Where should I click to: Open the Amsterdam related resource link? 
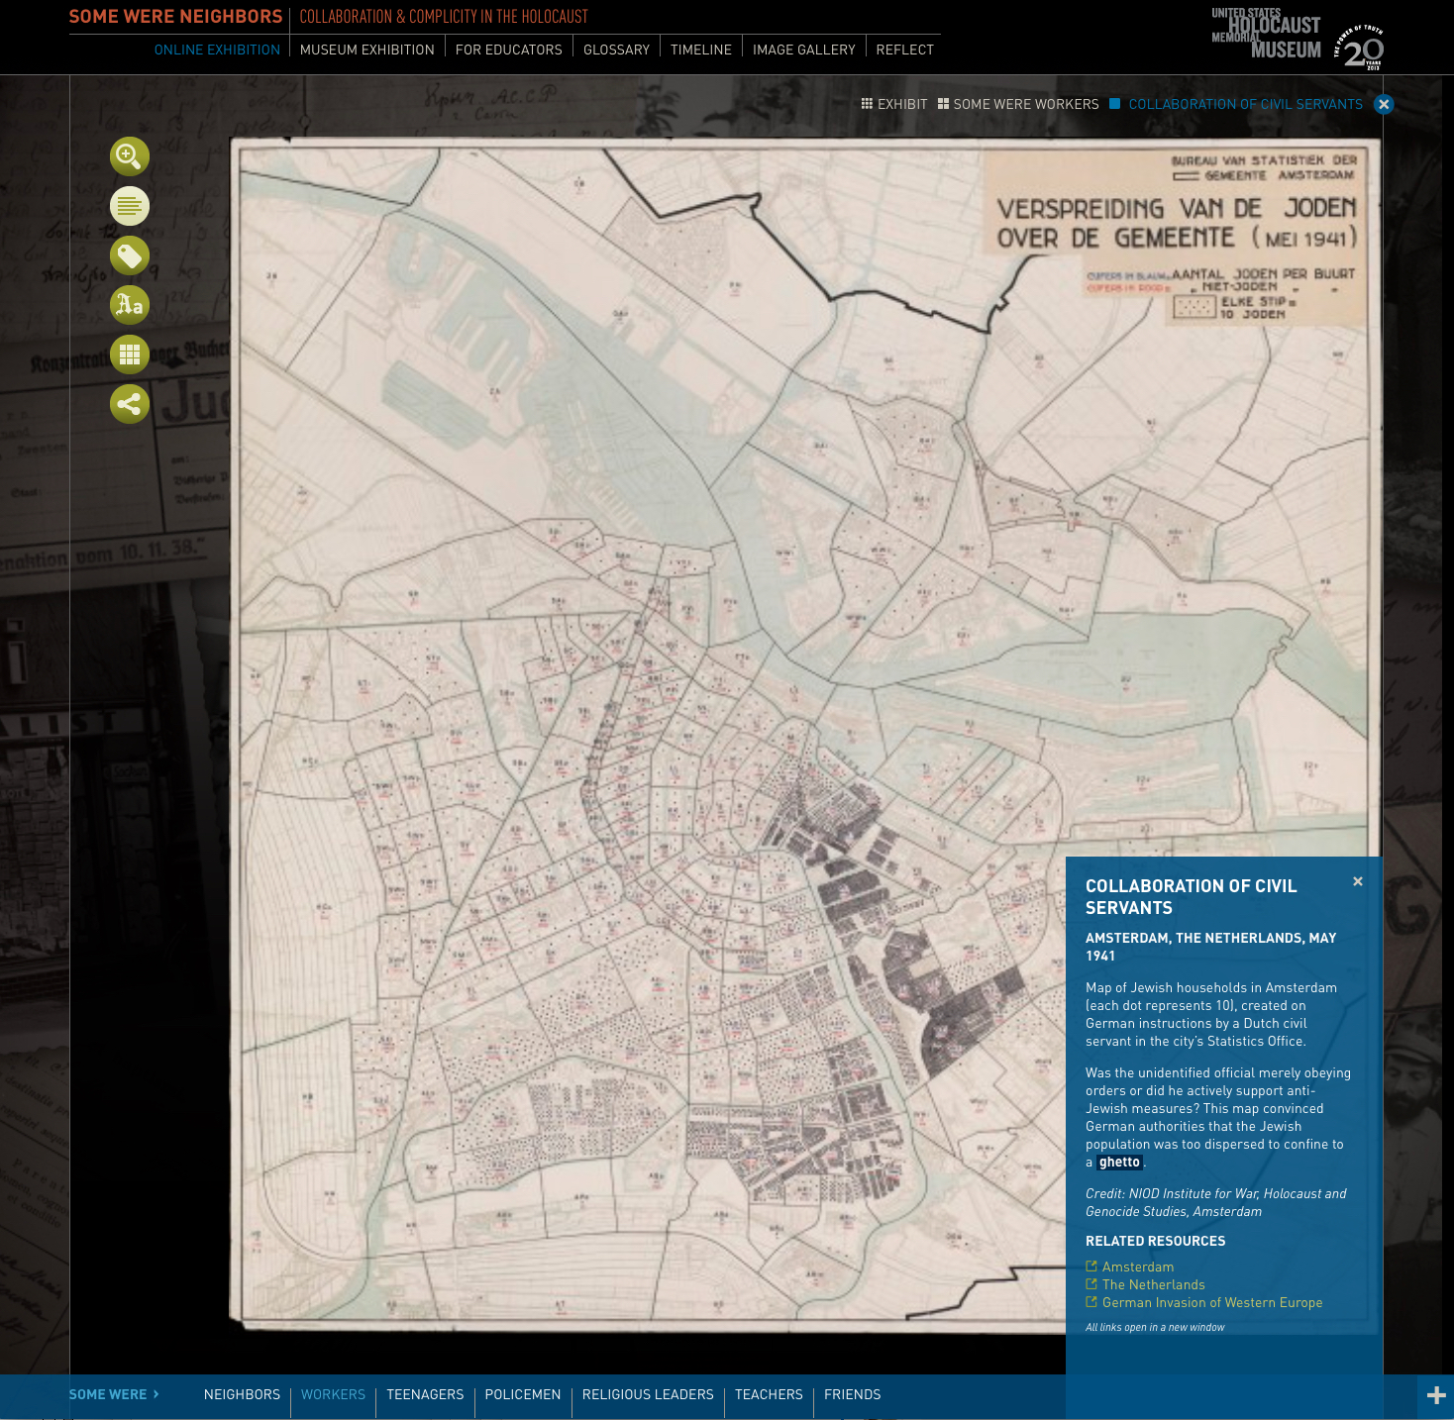(x=1137, y=1267)
